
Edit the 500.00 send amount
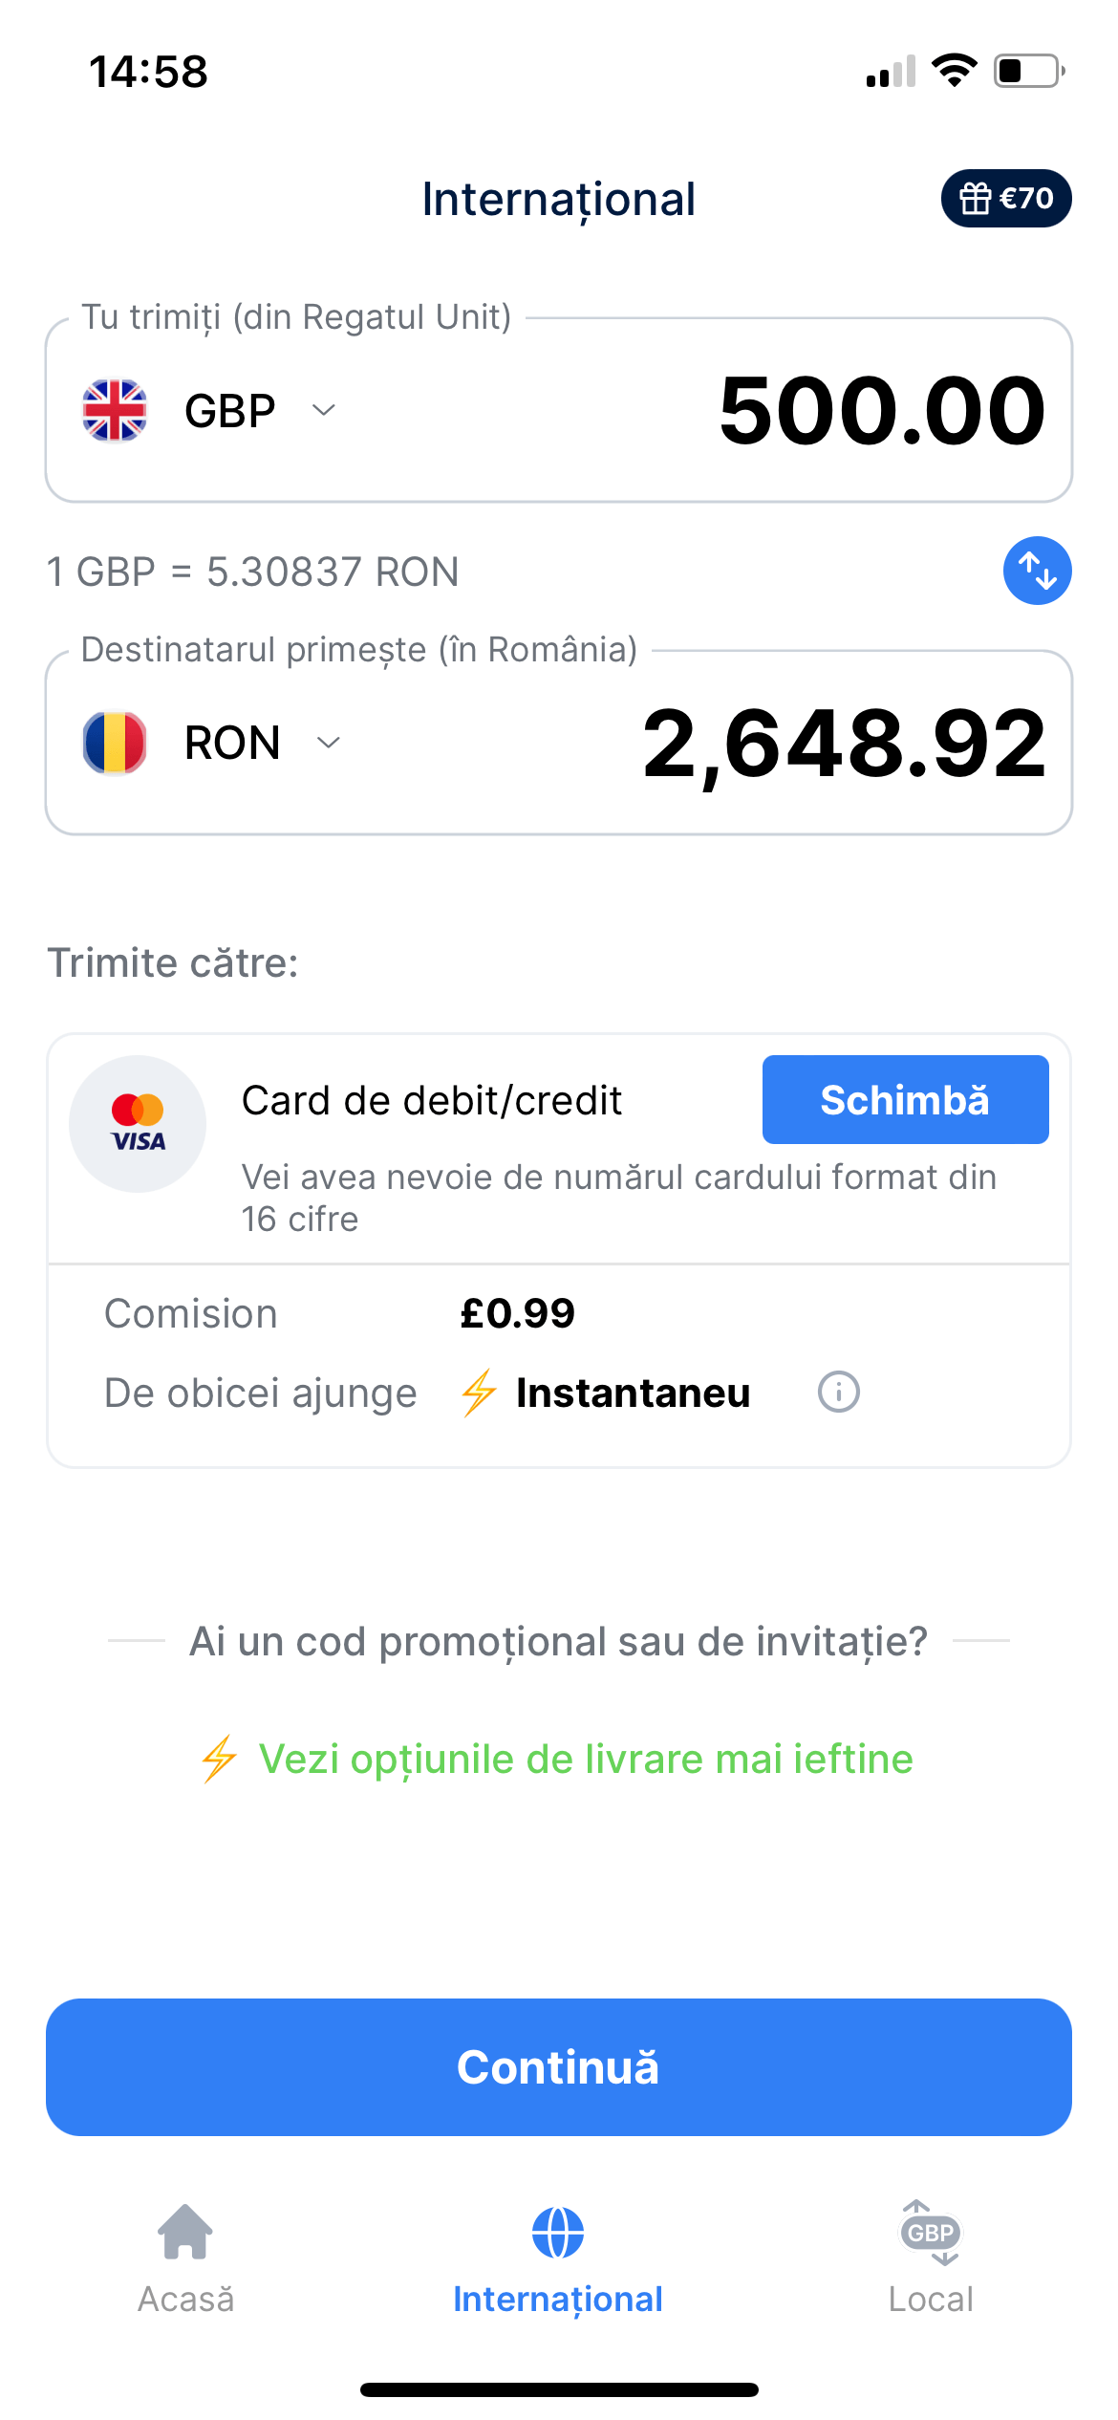[x=881, y=411]
